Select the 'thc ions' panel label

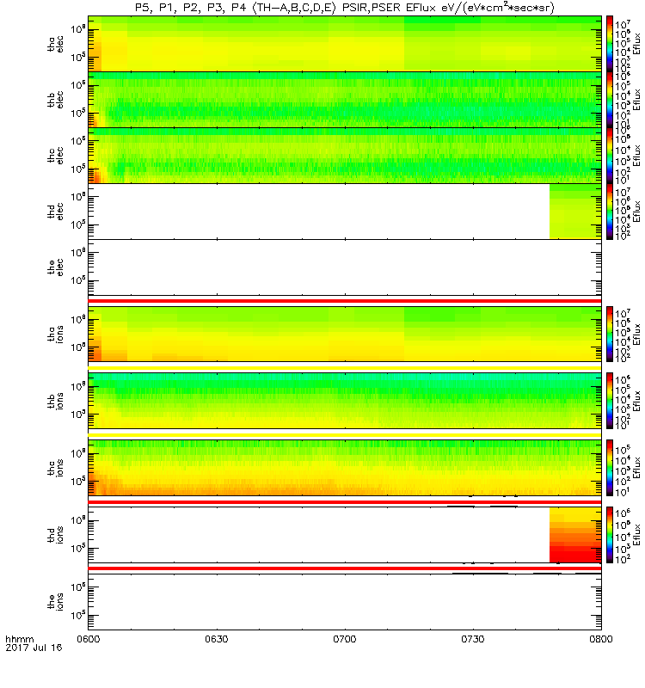pyautogui.click(x=56, y=468)
